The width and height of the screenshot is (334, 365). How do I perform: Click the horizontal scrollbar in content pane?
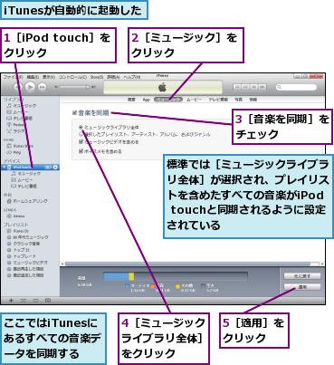[187, 264]
